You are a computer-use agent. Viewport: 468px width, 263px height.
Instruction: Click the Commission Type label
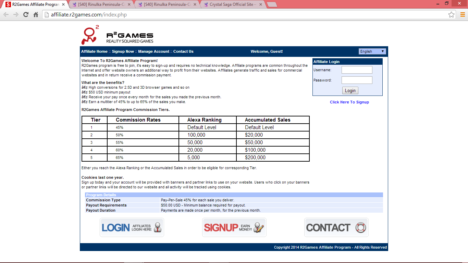[x=103, y=200]
